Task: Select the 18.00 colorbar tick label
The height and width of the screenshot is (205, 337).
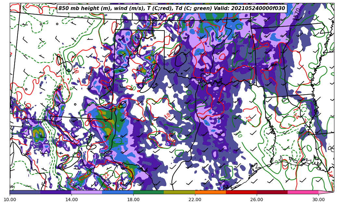Action: click(x=133, y=199)
